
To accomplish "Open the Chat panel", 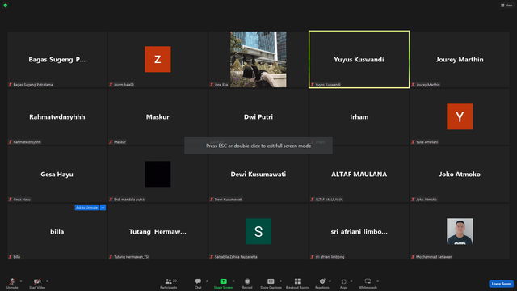I will coord(198,283).
